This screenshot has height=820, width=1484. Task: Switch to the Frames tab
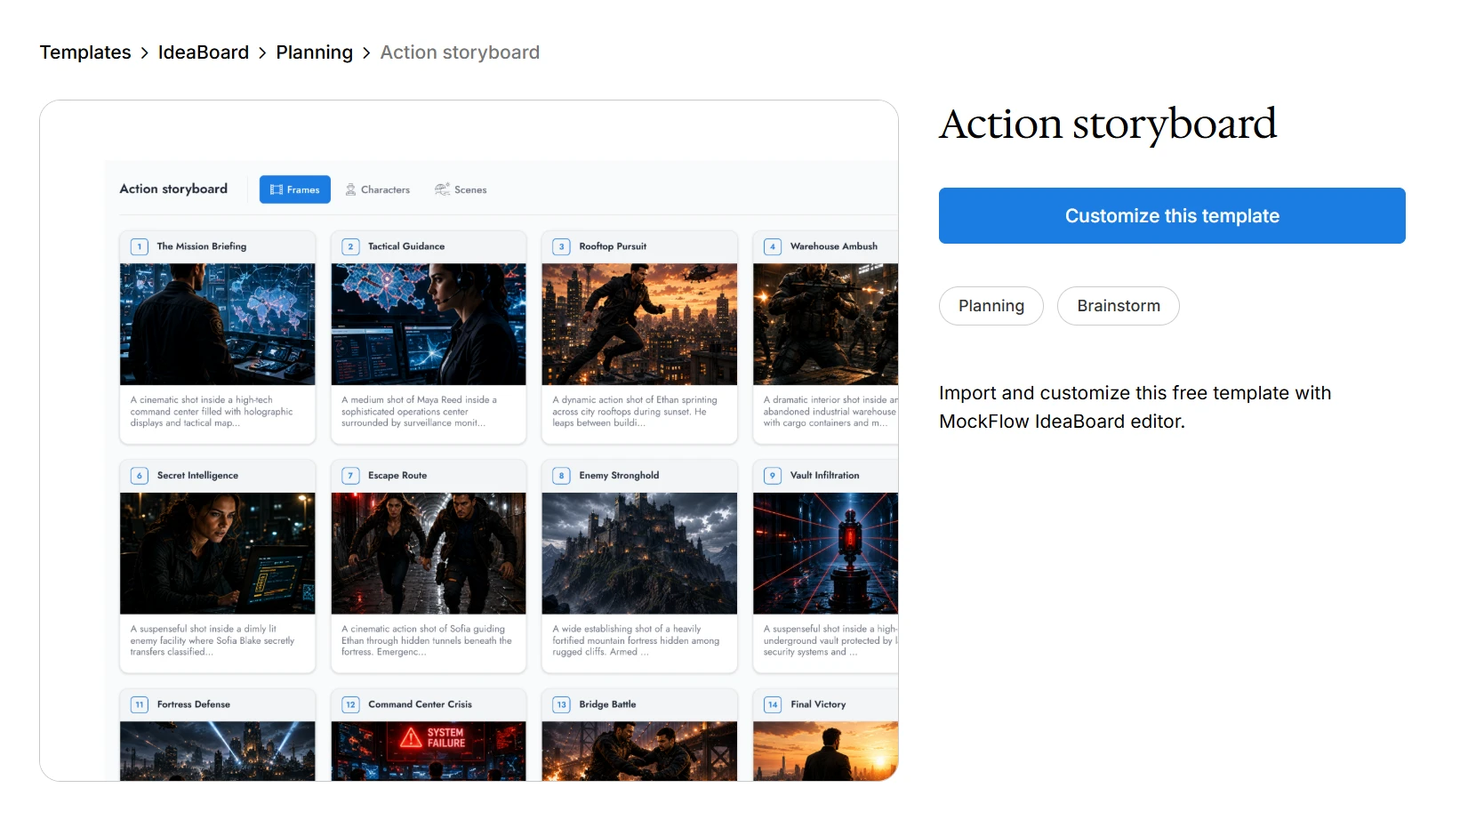295,189
